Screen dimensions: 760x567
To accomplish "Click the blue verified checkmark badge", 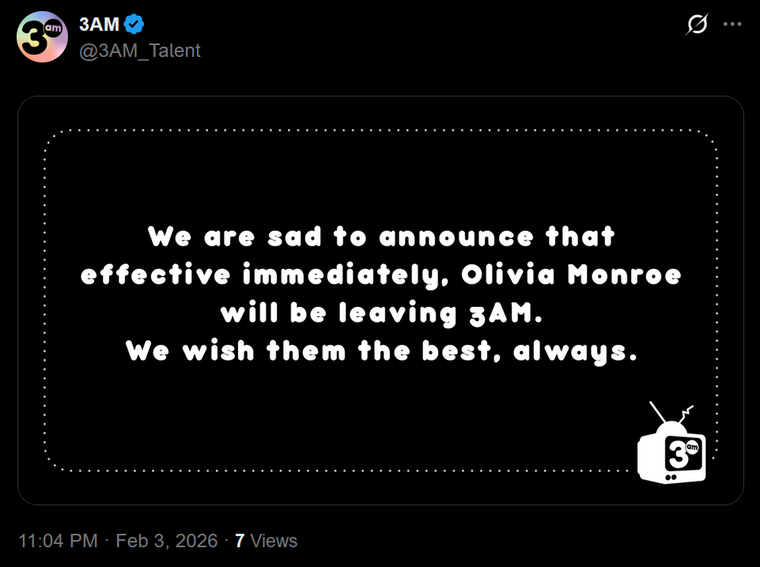I will coord(135,25).
